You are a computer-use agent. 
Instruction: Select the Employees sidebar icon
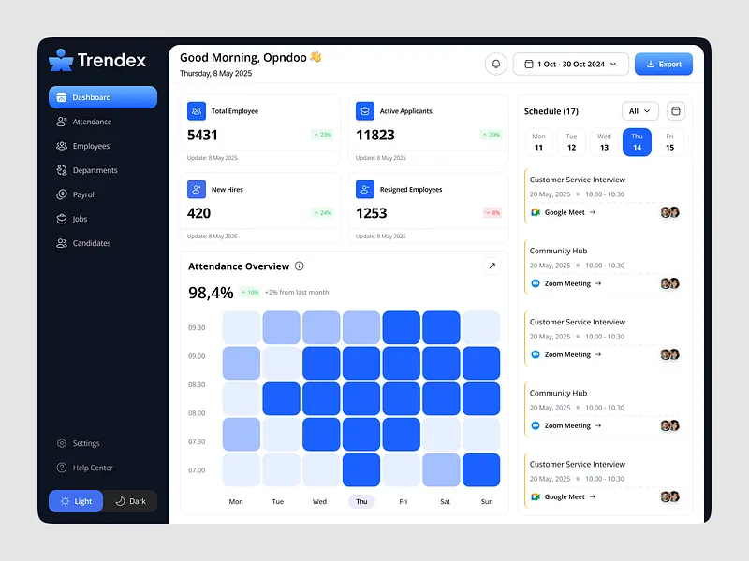(x=64, y=146)
